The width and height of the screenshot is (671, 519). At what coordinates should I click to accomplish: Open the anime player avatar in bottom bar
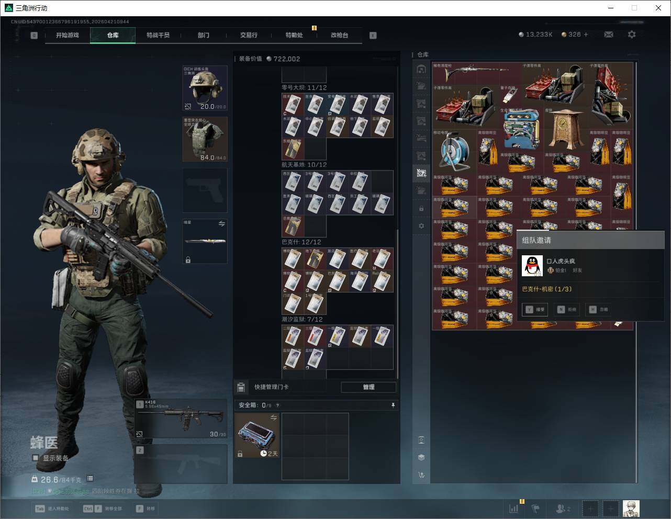point(631,508)
